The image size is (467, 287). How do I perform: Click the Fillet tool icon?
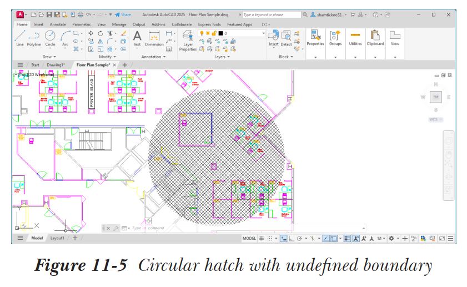coord(110,41)
